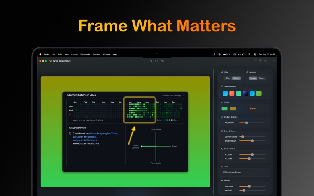Choose the Linear gradient type

click(x=253, y=78)
